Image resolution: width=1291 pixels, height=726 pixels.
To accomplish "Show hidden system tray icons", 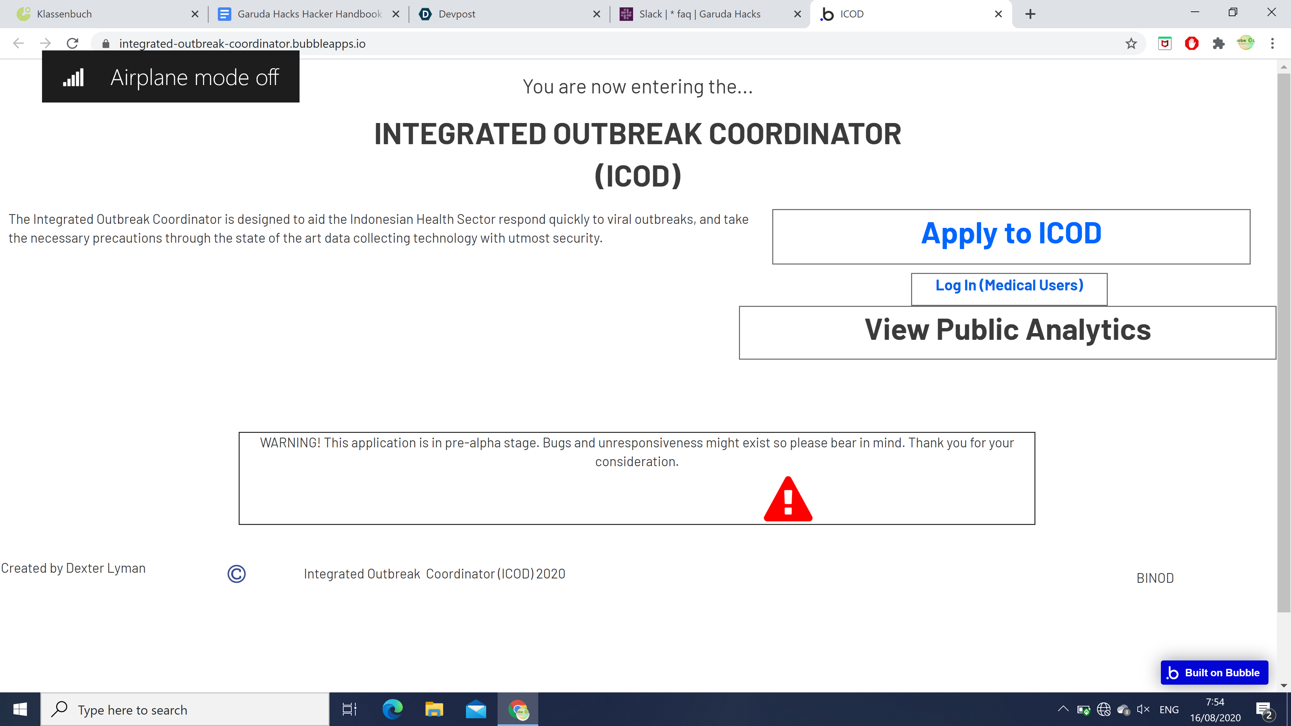I will (1063, 709).
